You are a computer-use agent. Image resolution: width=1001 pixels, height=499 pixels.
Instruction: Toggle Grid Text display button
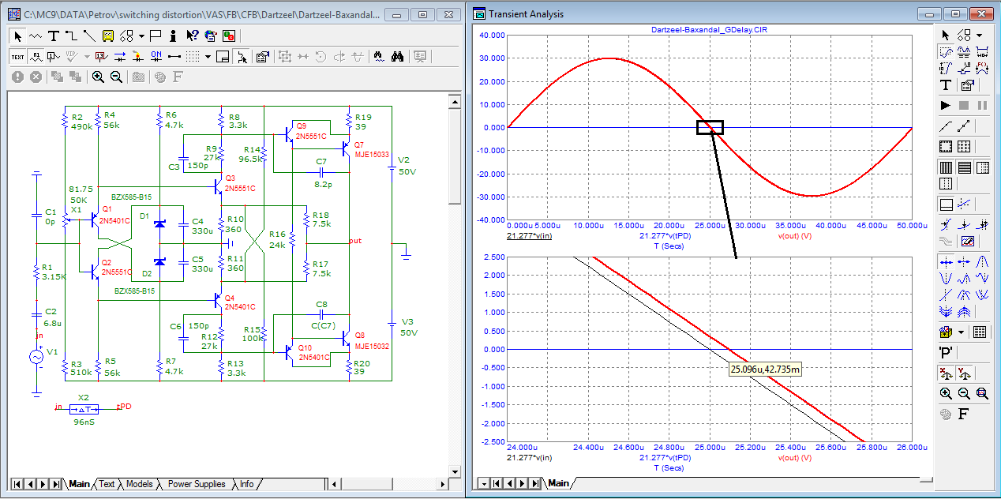coord(17,56)
